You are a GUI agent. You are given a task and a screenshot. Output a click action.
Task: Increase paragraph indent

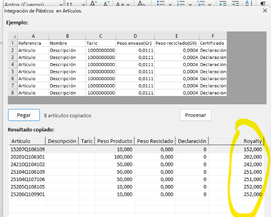(236, 3)
